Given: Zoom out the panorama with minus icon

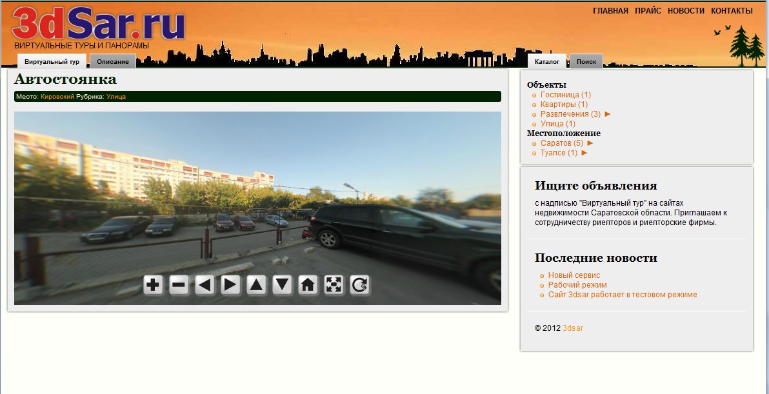Looking at the screenshot, I should click(179, 285).
